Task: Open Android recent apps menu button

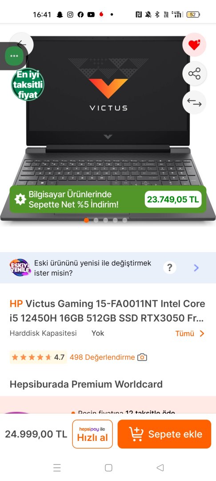Action: [x=57, y=468]
